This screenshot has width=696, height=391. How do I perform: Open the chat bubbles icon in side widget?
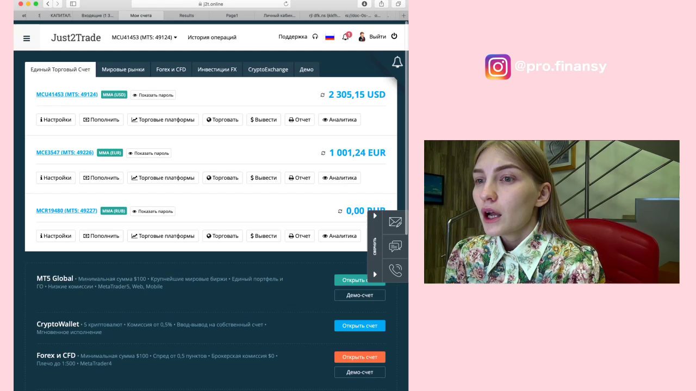click(x=395, y=247)
